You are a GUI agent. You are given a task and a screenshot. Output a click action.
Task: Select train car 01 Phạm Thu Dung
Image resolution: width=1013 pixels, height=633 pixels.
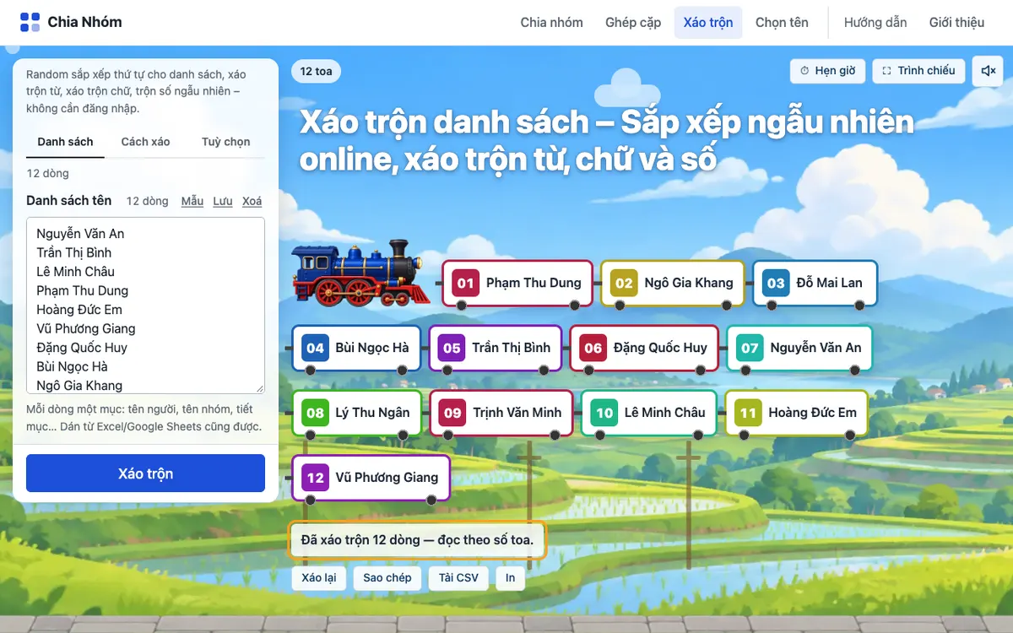(x=517, y=283)
